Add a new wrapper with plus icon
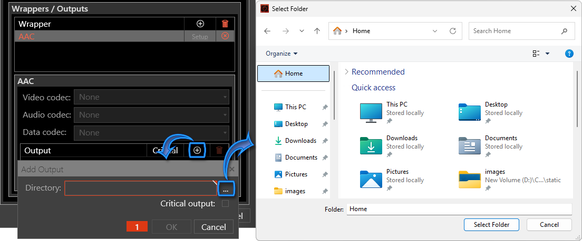Image resolution: width=582 pixels, height=241 pixels. [200, 24]
